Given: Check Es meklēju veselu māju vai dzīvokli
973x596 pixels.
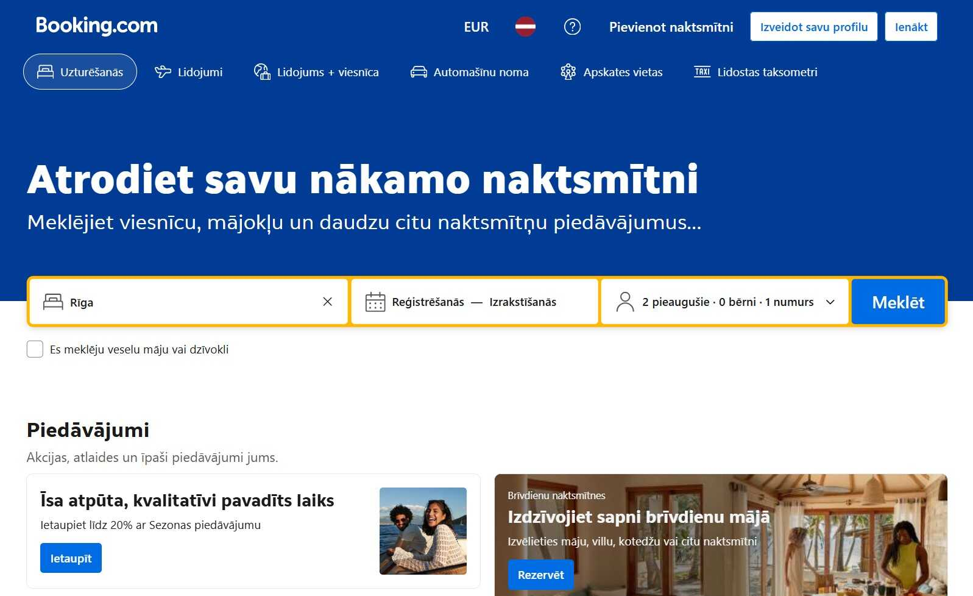Looking at the screenshot, I should pos(35,349).
